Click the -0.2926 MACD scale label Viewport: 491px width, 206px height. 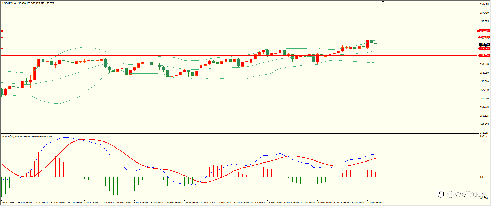point(483,198)
